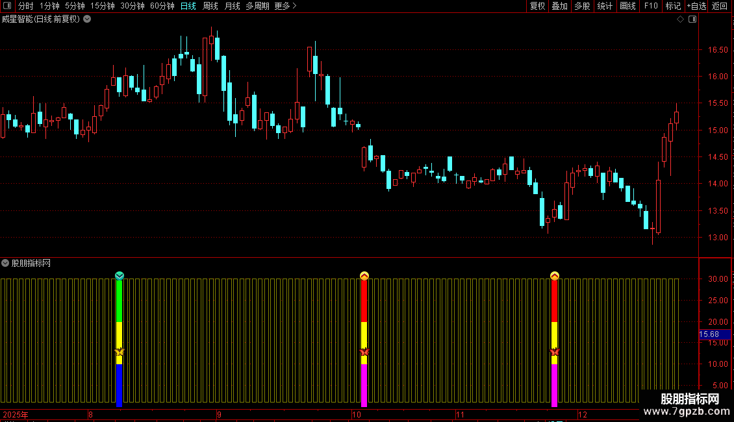The height and width of the screenshot is (422, 734).
Task: Toggle the right side panel icon
Action: coord(692,19)
